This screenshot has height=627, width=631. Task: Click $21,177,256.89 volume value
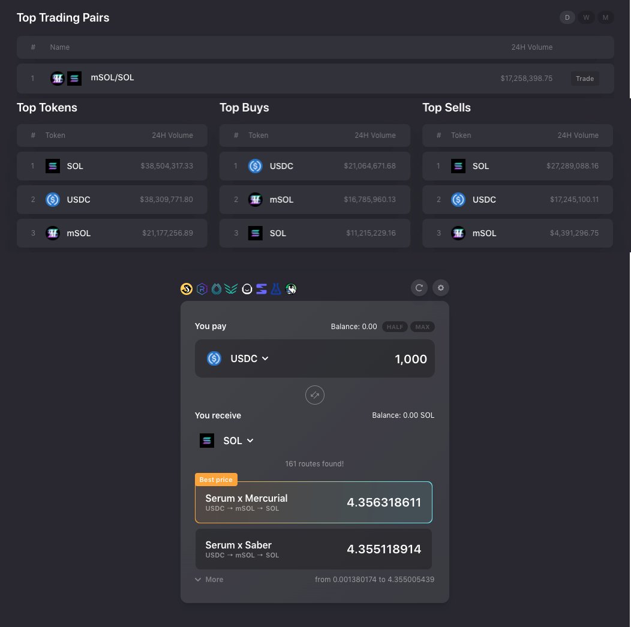(x=167, y=233)
